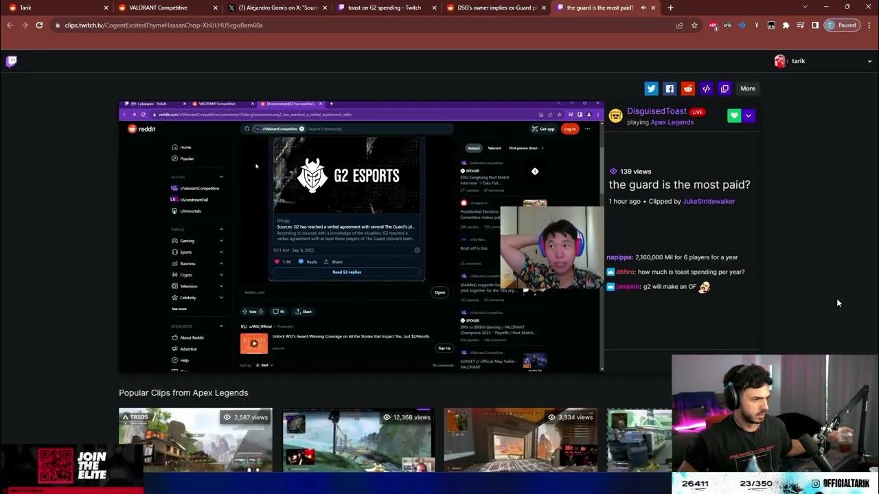Open the popular clip with 3,334 views
Screen dimensions: 879x494
tap(521, 440)
